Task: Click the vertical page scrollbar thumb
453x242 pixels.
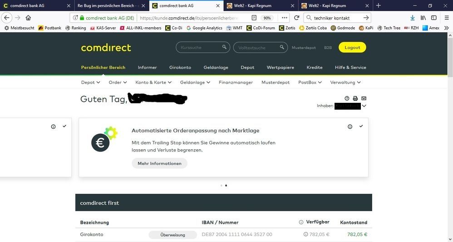Action: [x=450, y=58]
